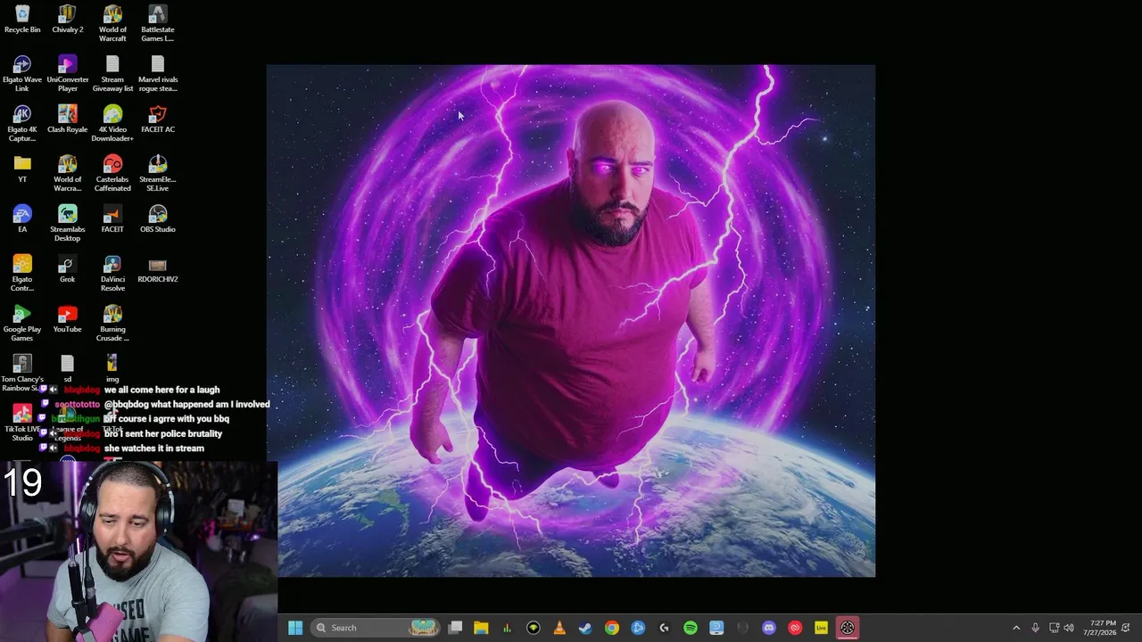Open Google Play Games shortcut
This screenshot has height=642, width=1142.
click(x=22, y=323)
